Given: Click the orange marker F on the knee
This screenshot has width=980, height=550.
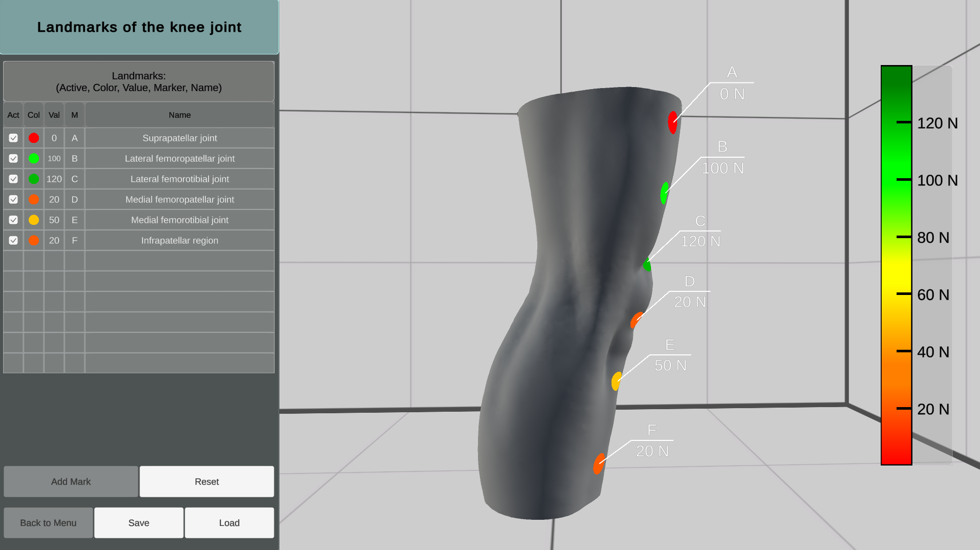Looking at the screenshot, I should pyautogui.click(x=599, y=463).
